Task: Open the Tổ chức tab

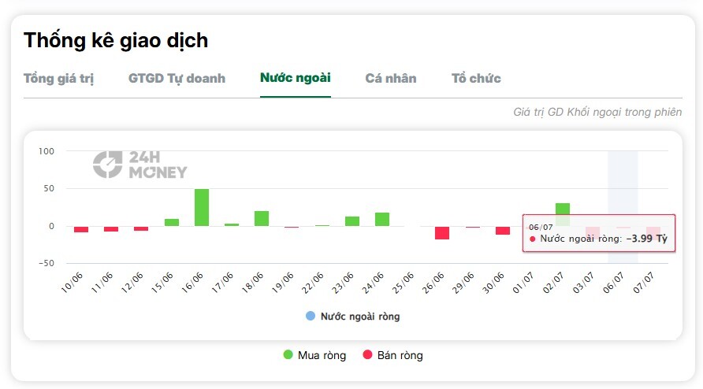Action: [476, 79]
